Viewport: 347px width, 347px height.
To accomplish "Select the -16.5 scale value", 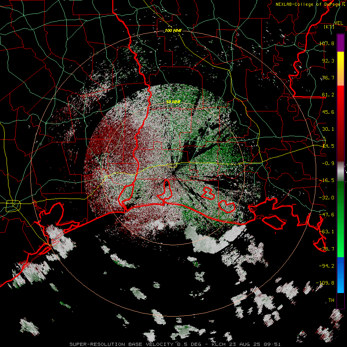I will 327,180.
